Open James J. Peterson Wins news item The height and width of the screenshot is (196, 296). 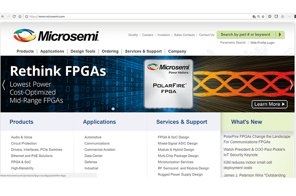click(x=254, y=175)
